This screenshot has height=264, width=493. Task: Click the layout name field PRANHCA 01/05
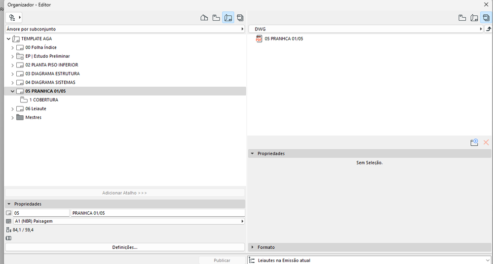pyautogui.click(x=158, y=213)
